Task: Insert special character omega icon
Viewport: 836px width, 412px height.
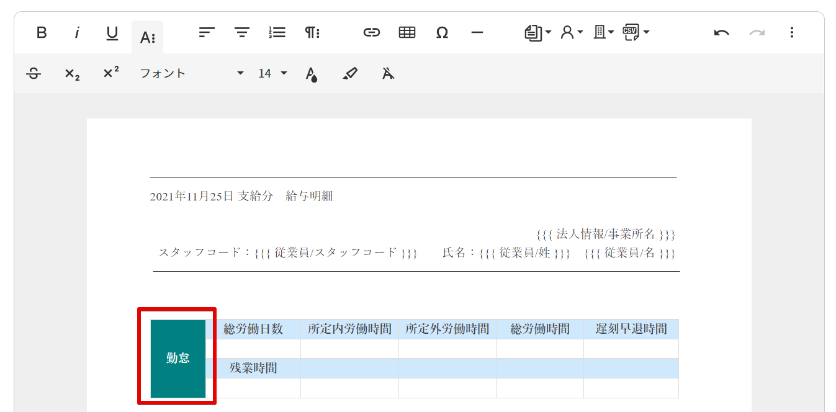Action: tap(442, 33)
